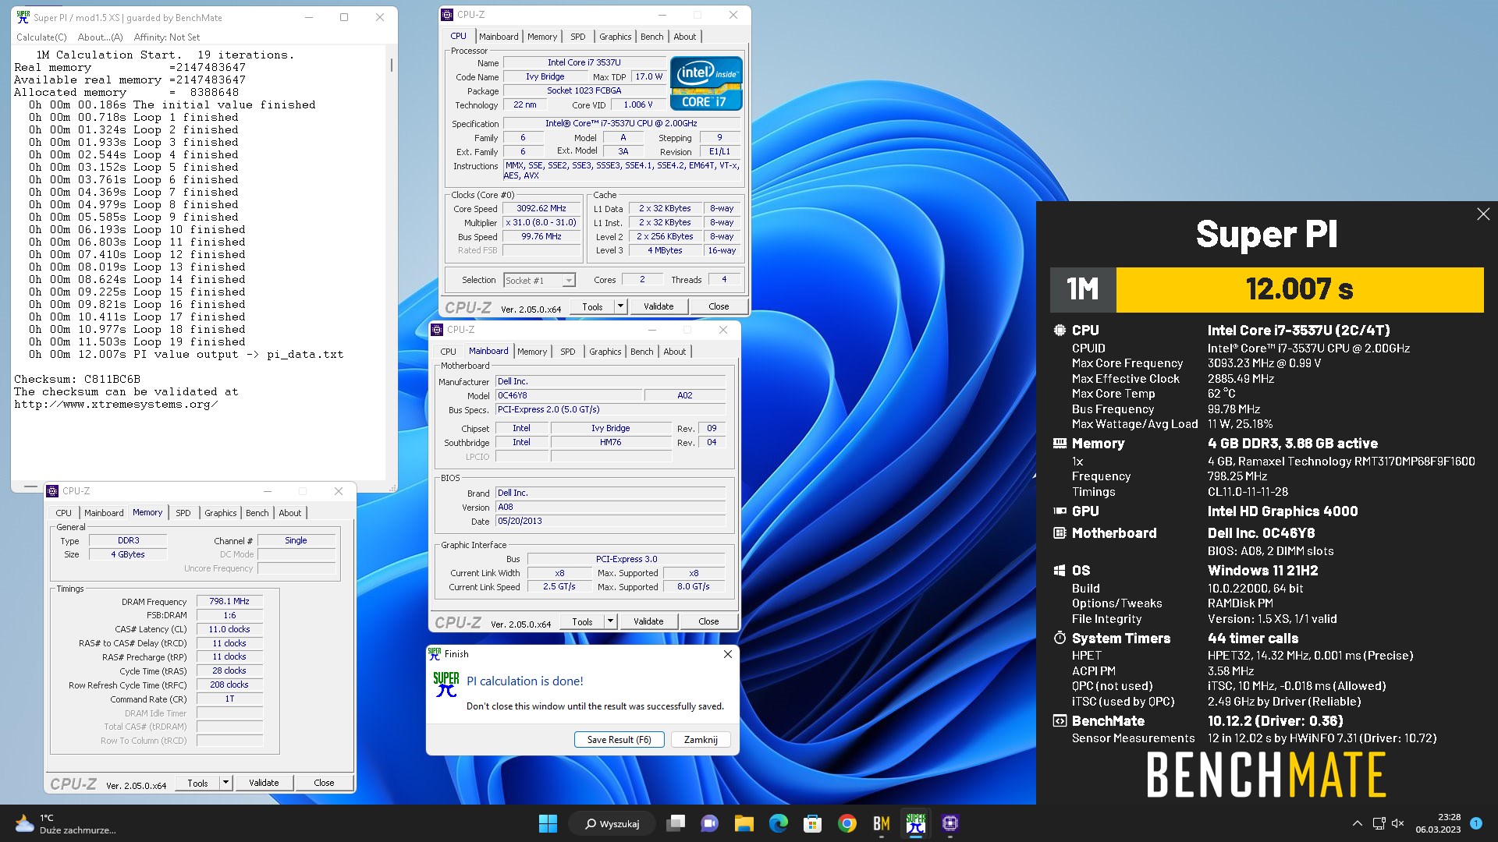Expand Tools dropdown arrow in Mainboard window
Screen dimensions: 1498x842
coord(611,621)
